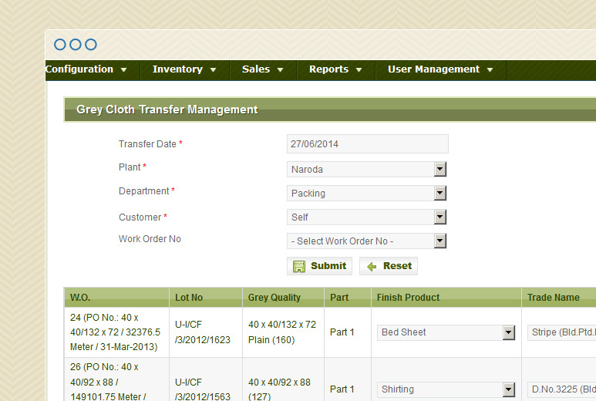
Task: Select grey quality 40 x 40/92 x 88 (127)
Action: [283, 379]
